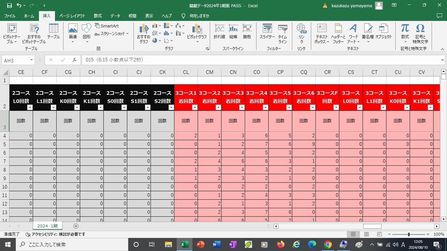Switch to the データ tab
This screenshot has height=251, width=447.
tap(115, 16)
